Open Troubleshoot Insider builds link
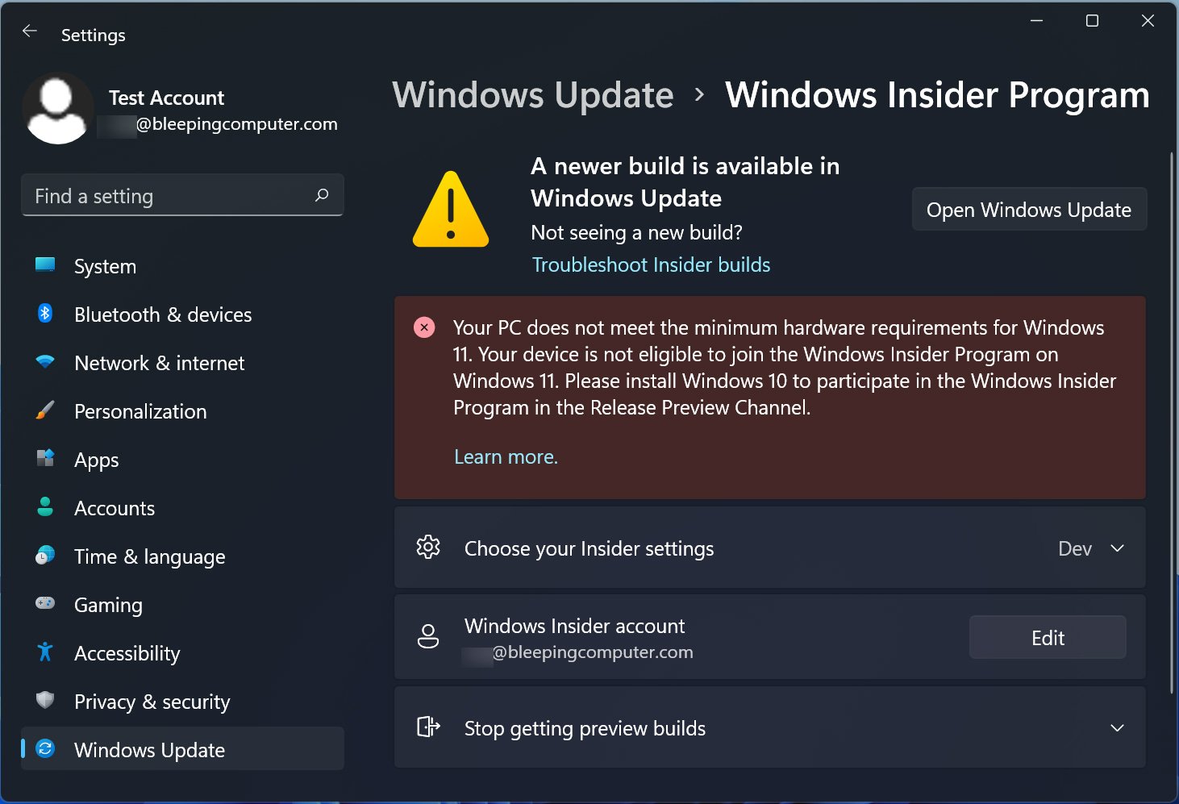 coord(651,265)
